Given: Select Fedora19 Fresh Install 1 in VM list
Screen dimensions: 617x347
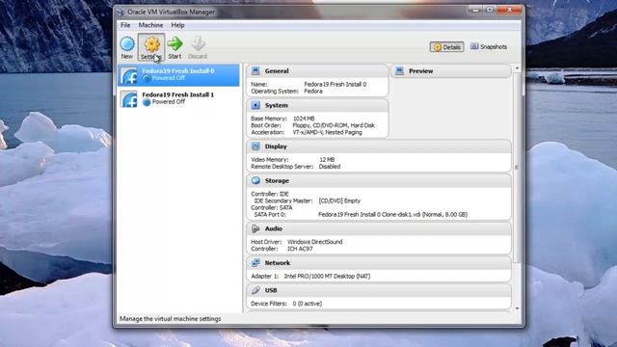Looking at the screenshot, I should pyautogui.click(x=178, y=98).
